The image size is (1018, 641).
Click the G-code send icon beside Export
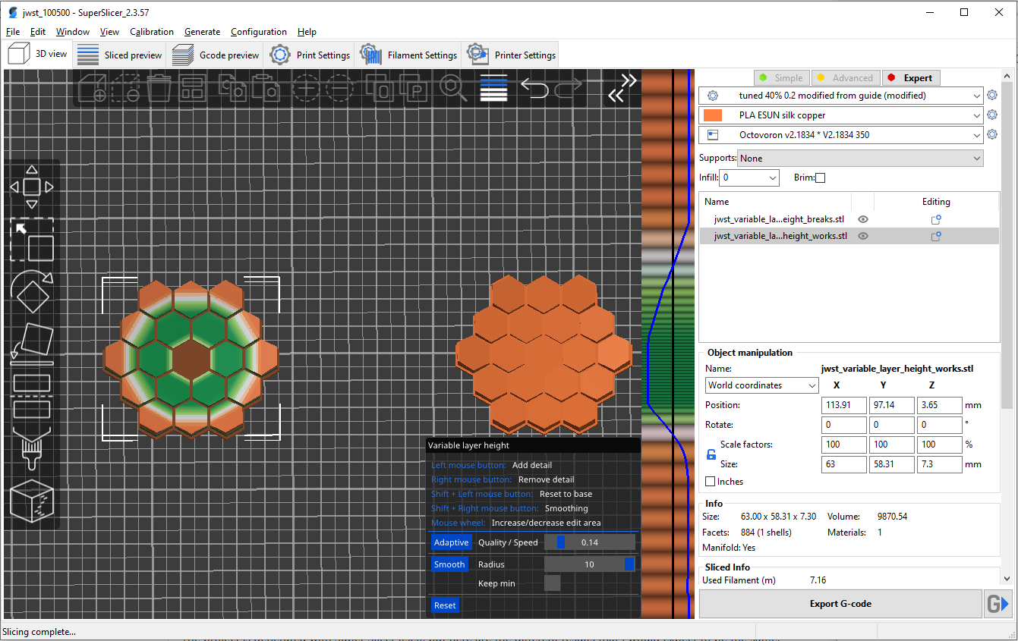point(998,604)
